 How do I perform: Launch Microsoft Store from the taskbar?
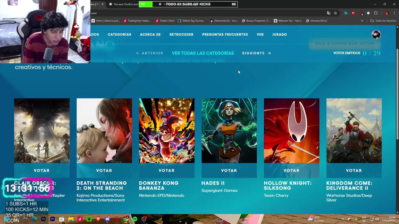pyautogui.click(x=62, y=219)
